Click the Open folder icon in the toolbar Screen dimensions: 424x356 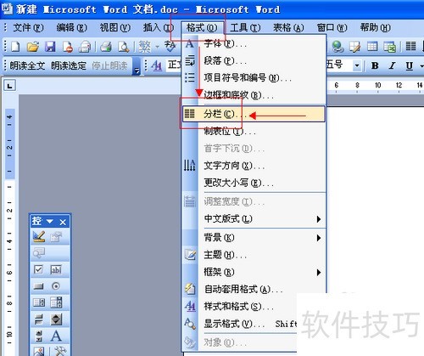tap(33, 47)
